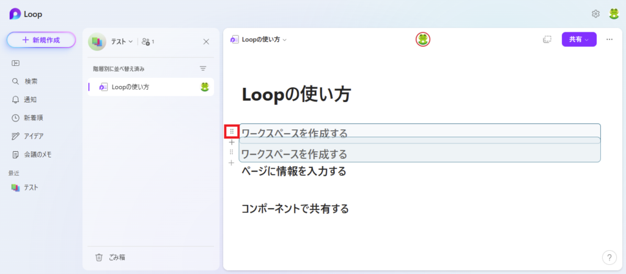Click the 新規作成 button
The width and height of the screenshot is (626, 274).
pos(41,40)
